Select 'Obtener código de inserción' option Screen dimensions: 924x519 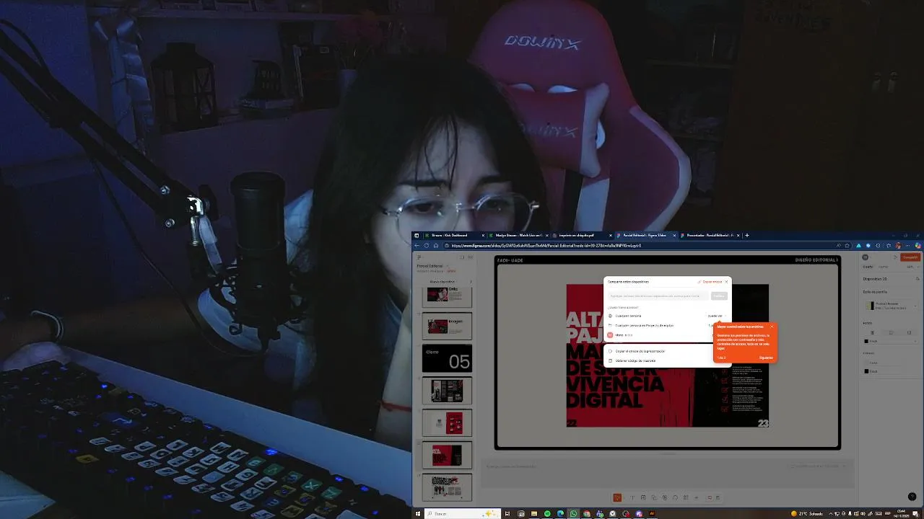(635, 360)
